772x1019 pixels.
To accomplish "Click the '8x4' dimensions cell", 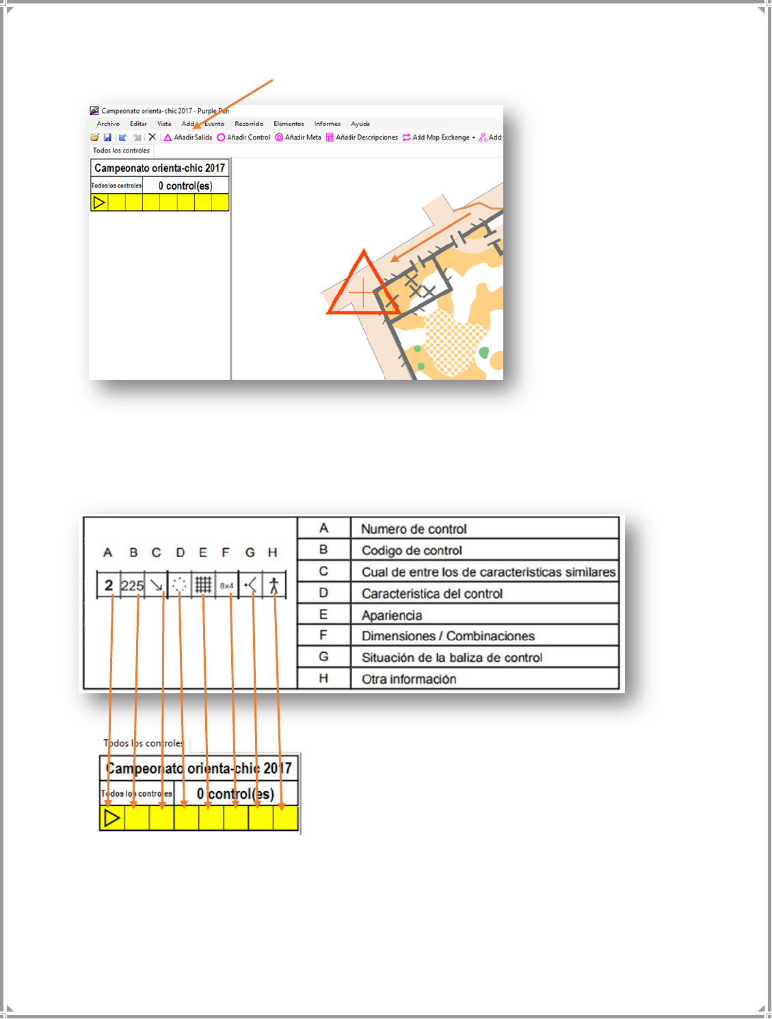I will coord(226,586).
